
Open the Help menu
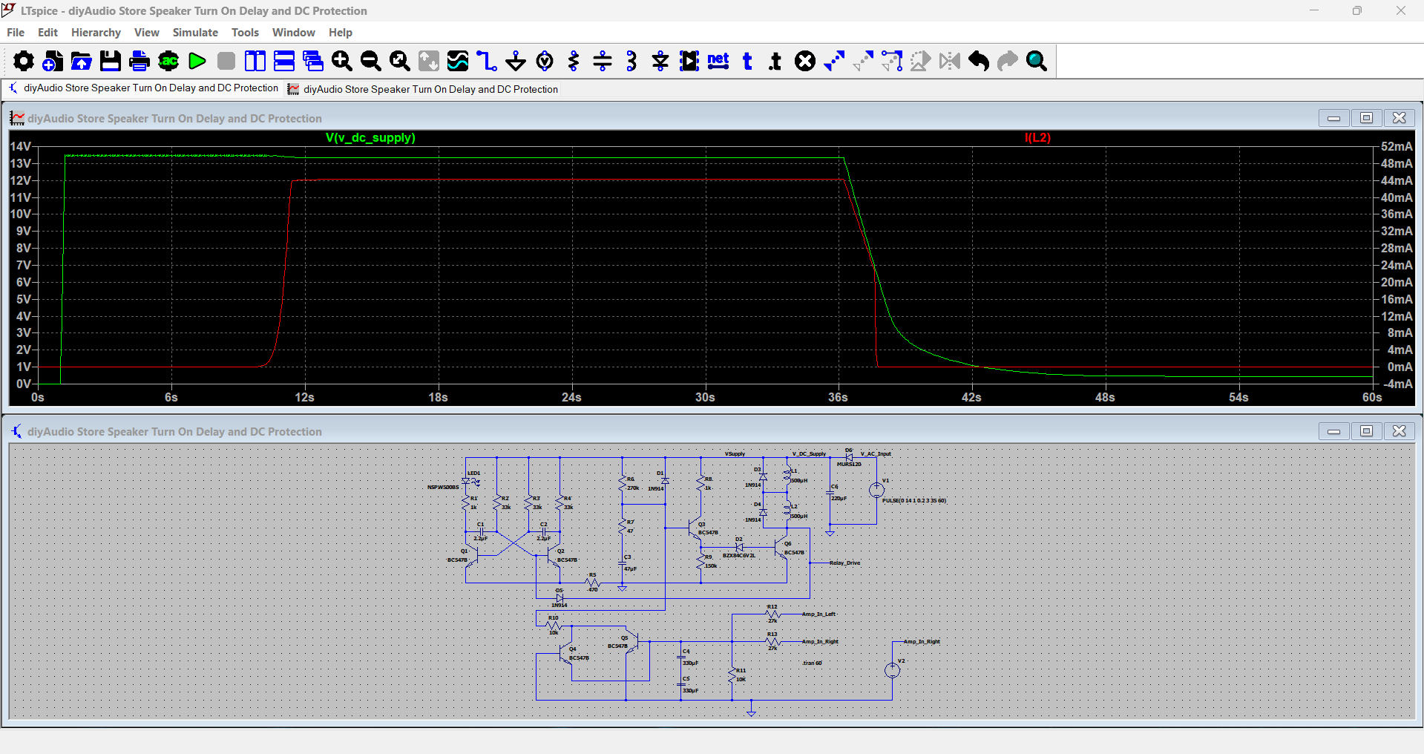point(341,33)
